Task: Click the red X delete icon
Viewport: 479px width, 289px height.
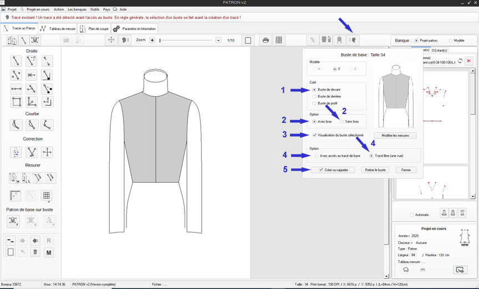Action: [468, 60]
